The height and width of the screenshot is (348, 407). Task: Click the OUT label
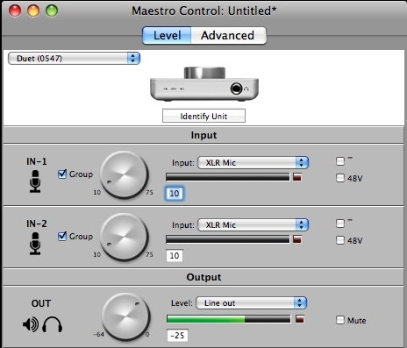point(41,303)
